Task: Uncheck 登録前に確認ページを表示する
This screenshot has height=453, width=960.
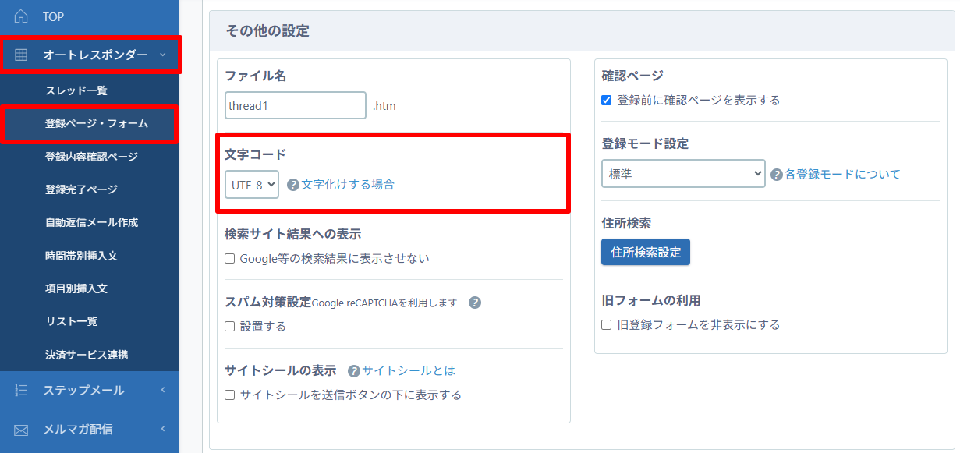Action: click(607, 100)
